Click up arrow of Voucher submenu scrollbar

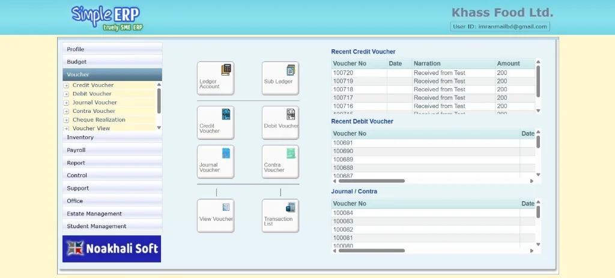[159, 84]
